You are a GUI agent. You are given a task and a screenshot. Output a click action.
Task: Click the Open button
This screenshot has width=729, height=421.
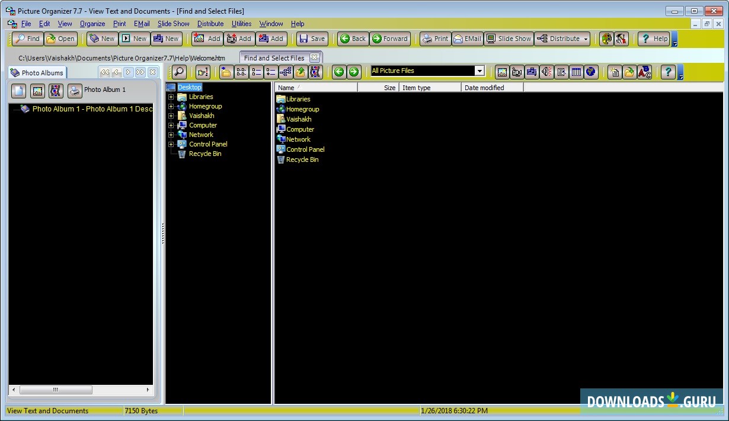click(60, 39)
